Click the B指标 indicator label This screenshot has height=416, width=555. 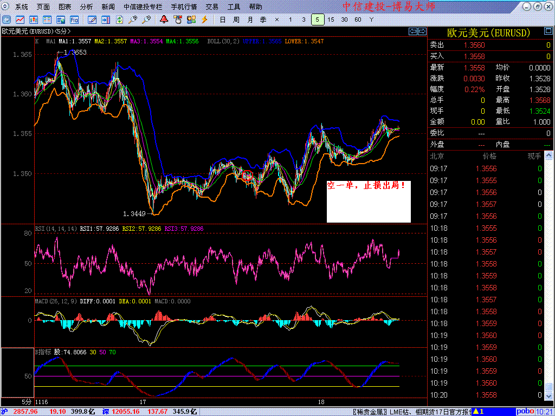43,352
